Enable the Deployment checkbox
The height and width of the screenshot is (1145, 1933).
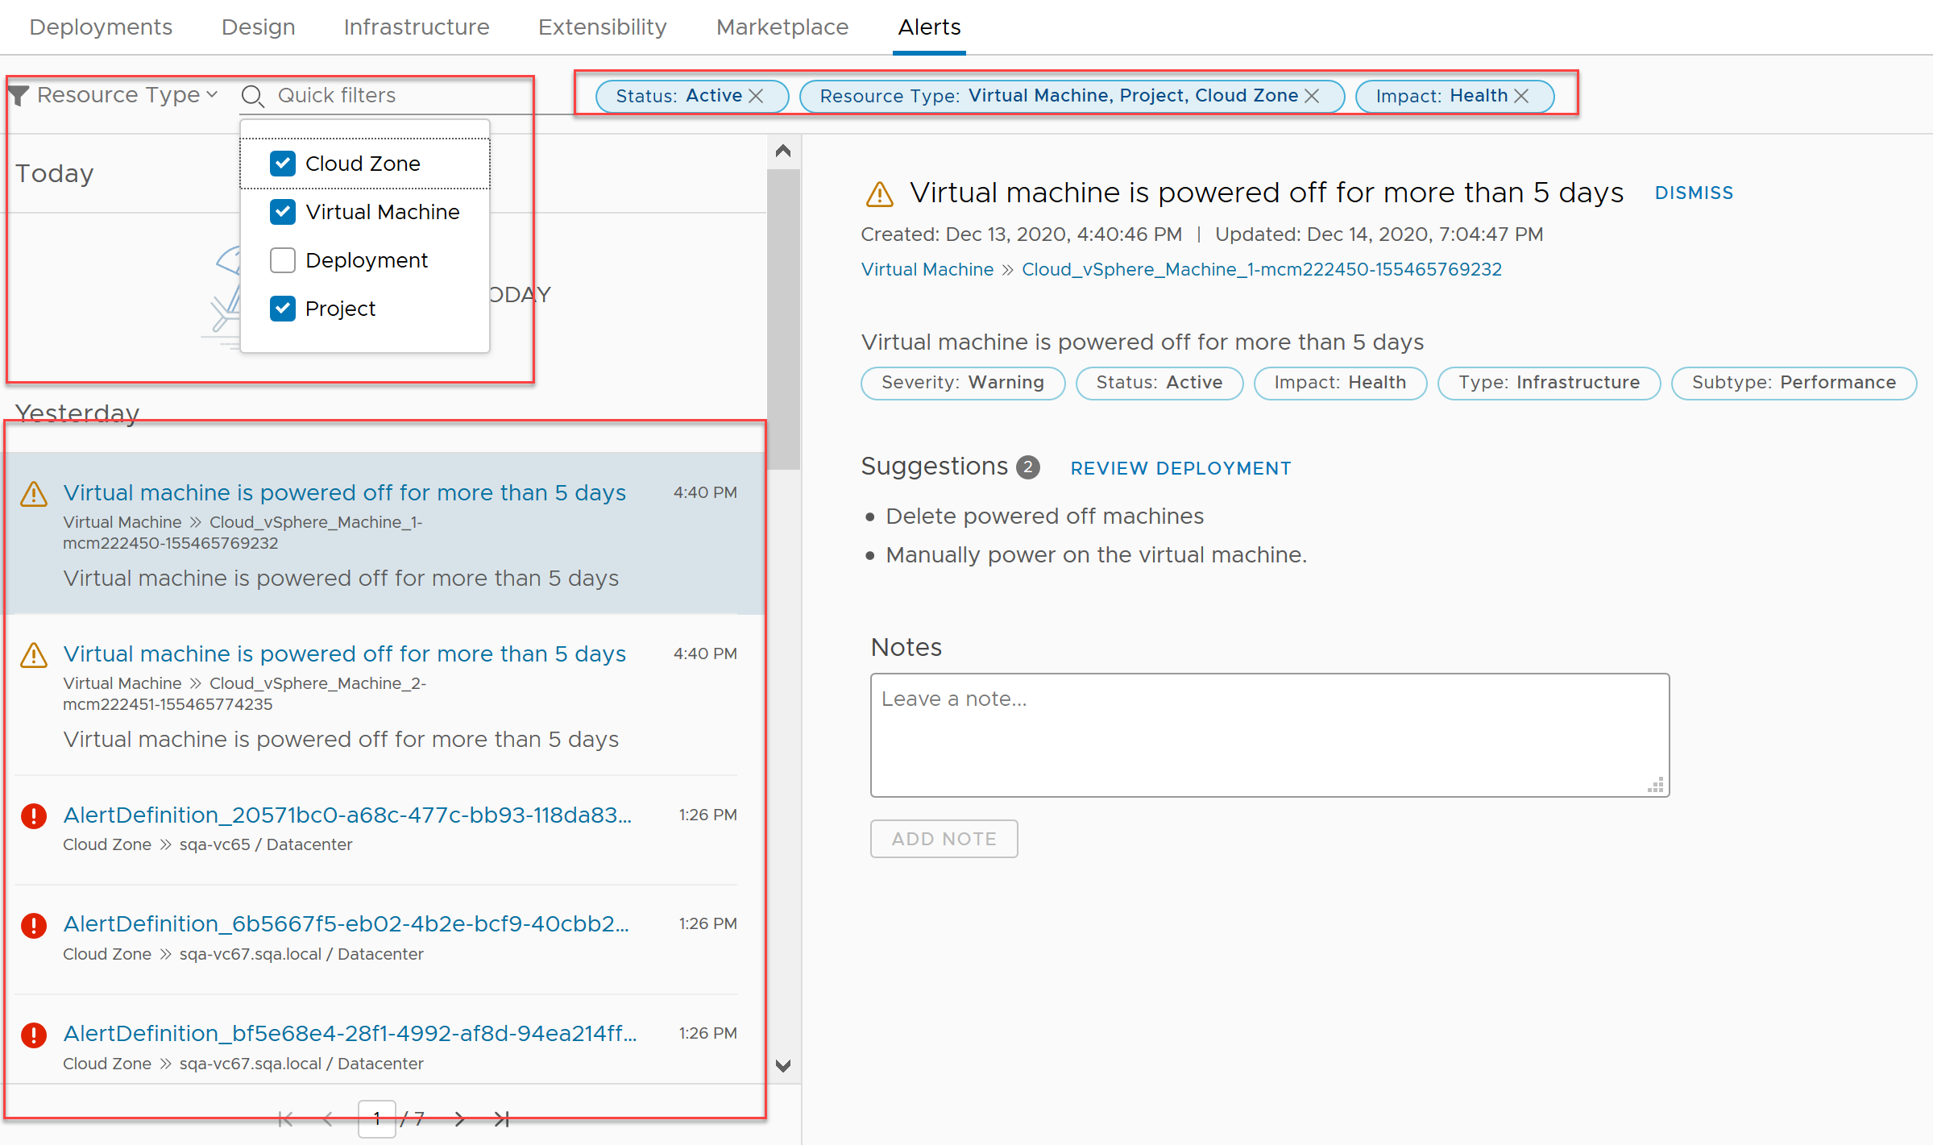click(281, 259)
